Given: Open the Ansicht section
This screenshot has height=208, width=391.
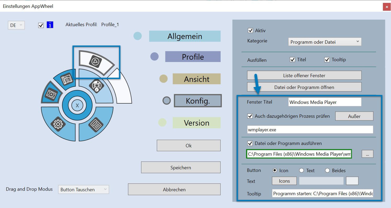Looking at the screenshot, I should pos(197,79).
